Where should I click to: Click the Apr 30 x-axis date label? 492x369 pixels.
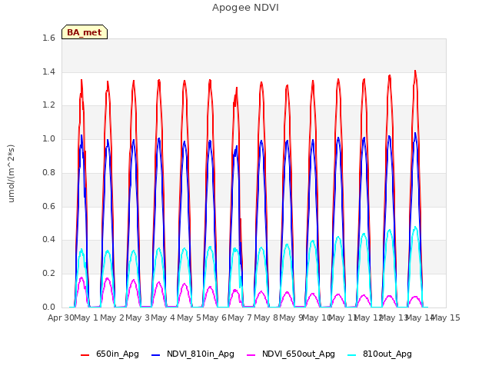61,317
